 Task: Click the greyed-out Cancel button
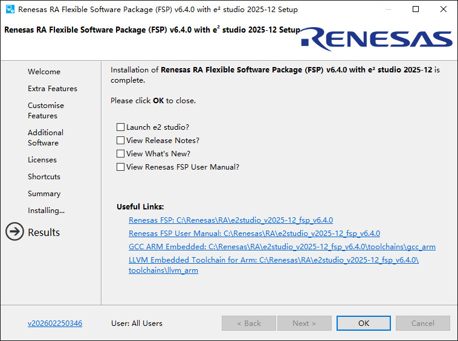(423, 323)
